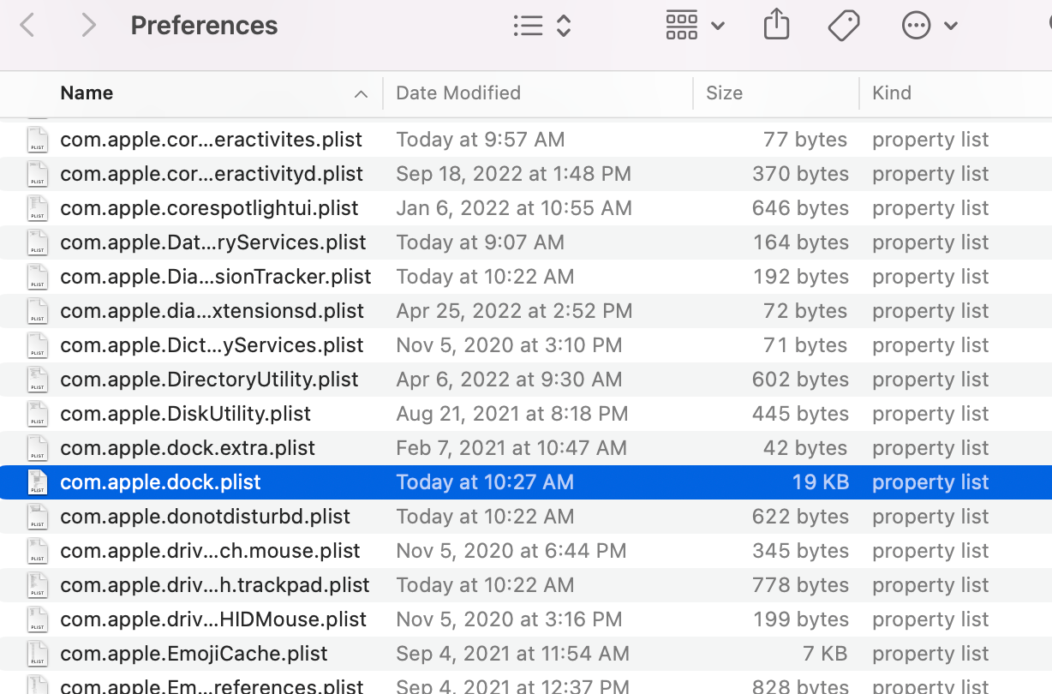Sort files by the Size column header

click(724, 93)
